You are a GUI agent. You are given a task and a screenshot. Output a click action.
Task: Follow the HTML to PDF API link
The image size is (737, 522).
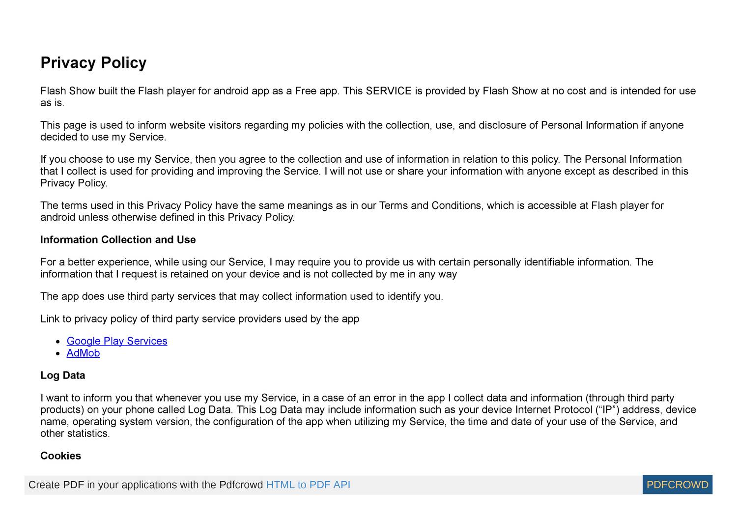point(308,485)
